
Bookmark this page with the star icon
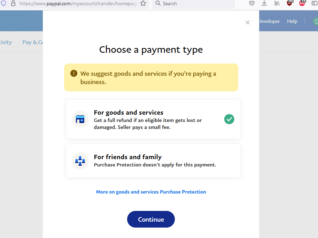(x=143, y=3)
